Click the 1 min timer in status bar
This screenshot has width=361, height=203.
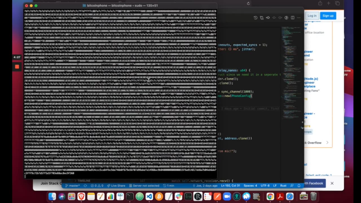(x=168, y=186)
